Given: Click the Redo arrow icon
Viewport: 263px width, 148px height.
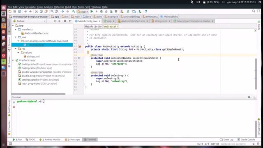Looking at the screenshot, I should point(30,12).
